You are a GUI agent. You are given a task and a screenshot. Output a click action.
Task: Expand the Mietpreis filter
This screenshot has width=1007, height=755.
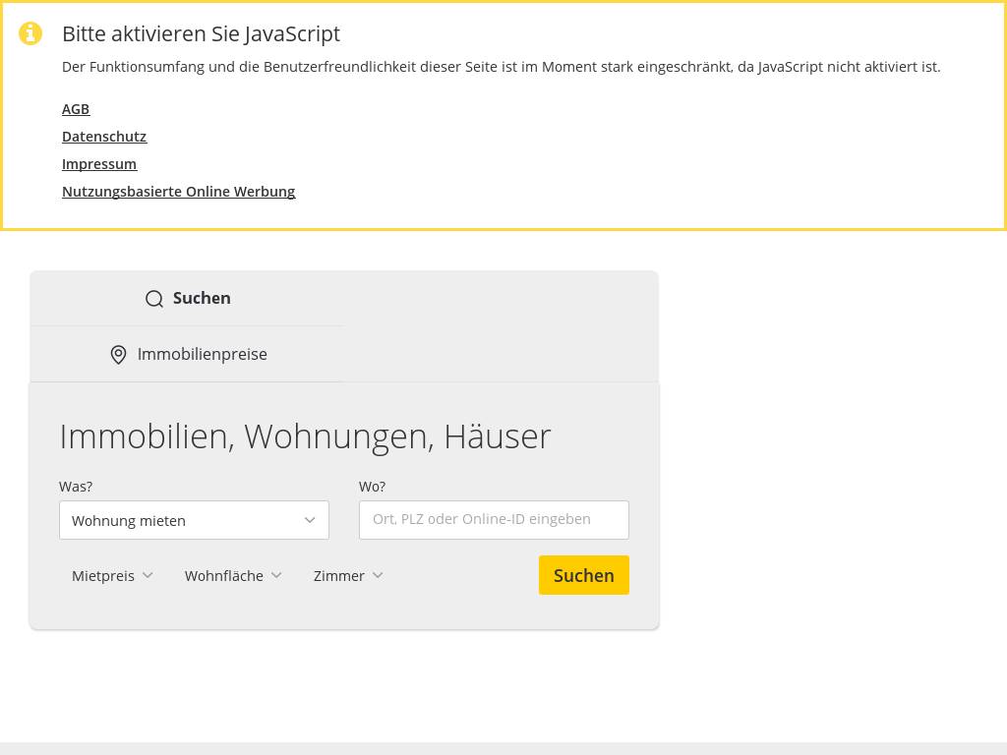104,576
